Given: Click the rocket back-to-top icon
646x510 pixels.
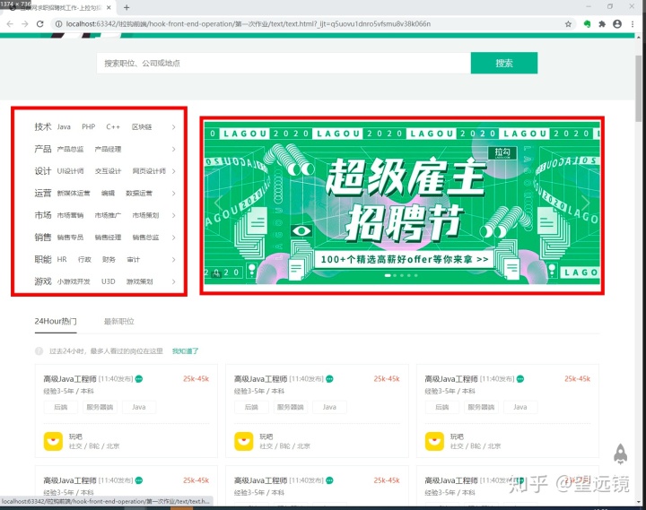Looking at the screenshot, I should point(621,454).
